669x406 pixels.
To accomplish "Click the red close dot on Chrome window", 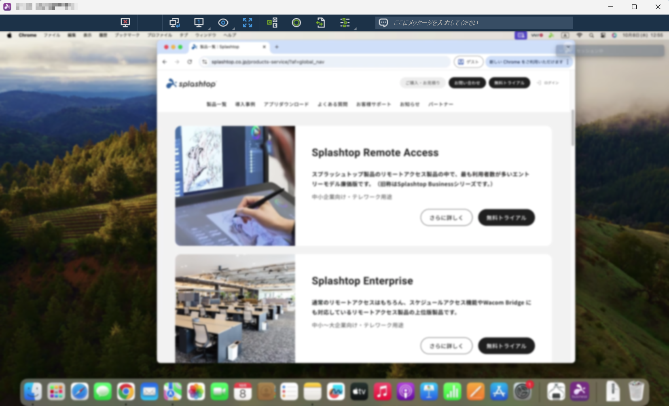I will [x=166, y=47].
